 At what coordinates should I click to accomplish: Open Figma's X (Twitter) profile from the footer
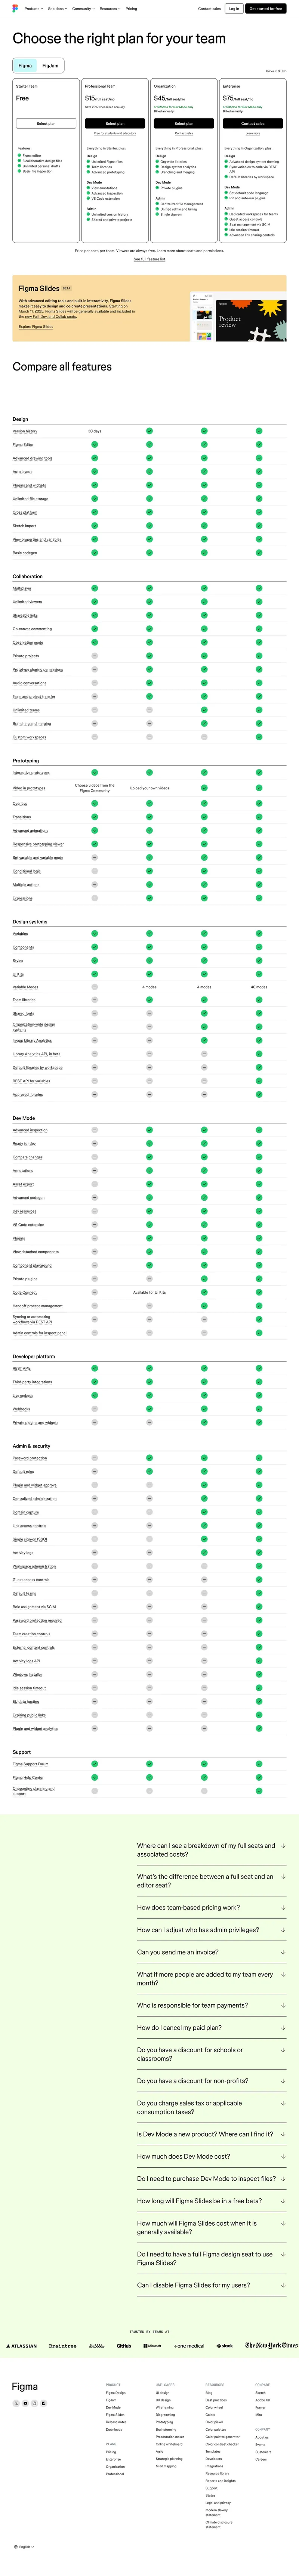[16, 2403]
